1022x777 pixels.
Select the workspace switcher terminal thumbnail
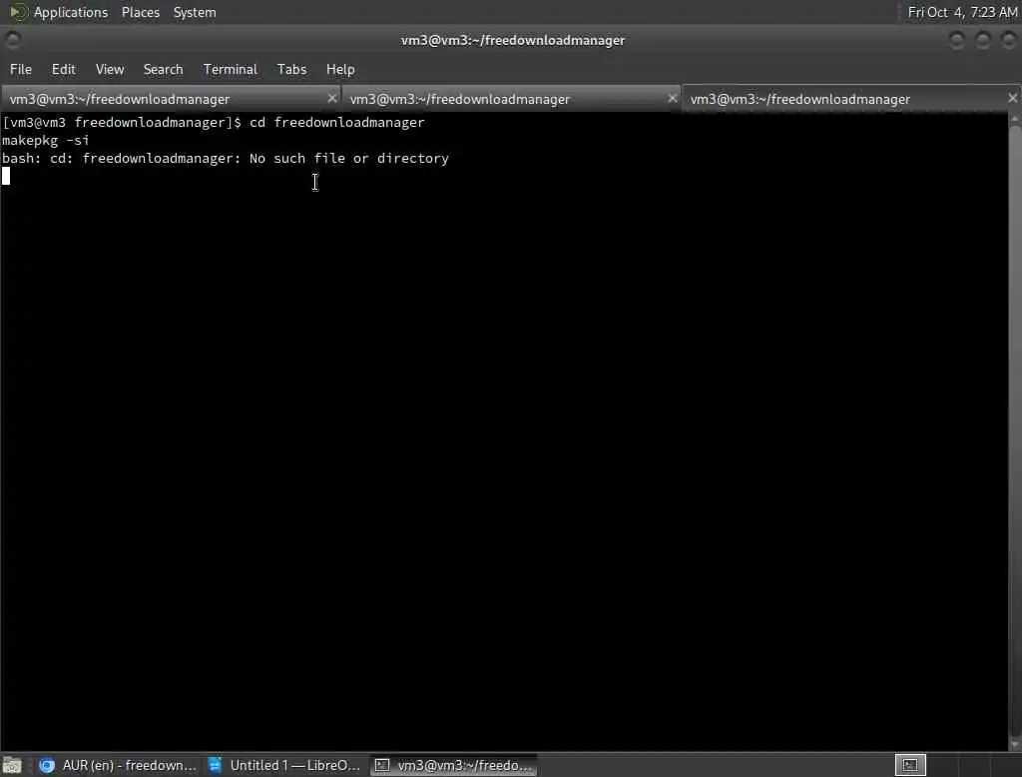(910, 765)
